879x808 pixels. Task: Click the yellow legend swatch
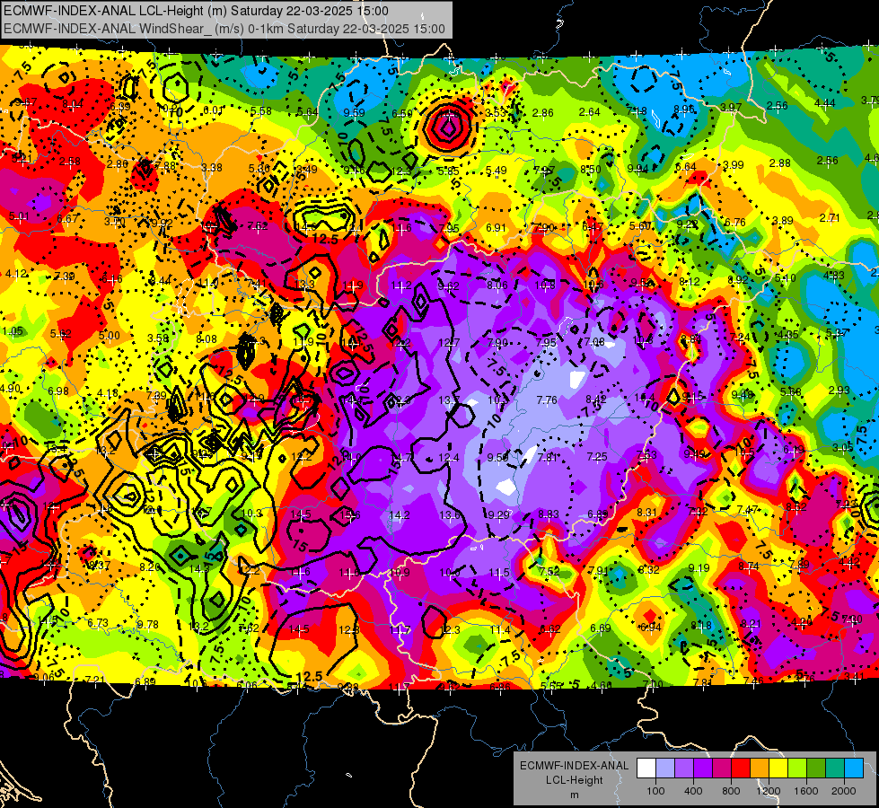(x=778, y=768)
